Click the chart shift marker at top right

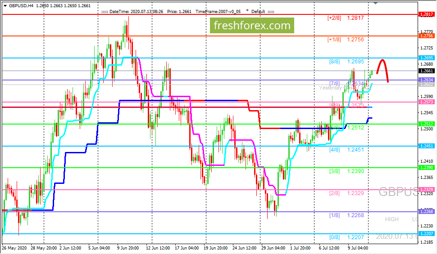point(375,3)
